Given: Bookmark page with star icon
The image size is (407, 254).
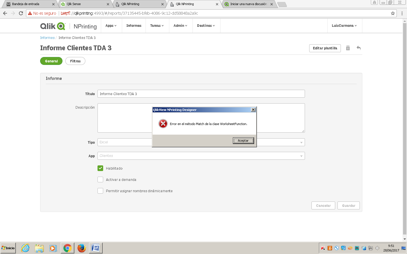Looking at the screenshot, I should (393, 13).
